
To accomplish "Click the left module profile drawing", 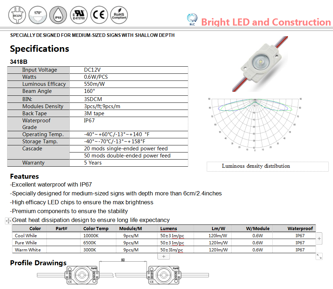I will click(x=82, y=275).
